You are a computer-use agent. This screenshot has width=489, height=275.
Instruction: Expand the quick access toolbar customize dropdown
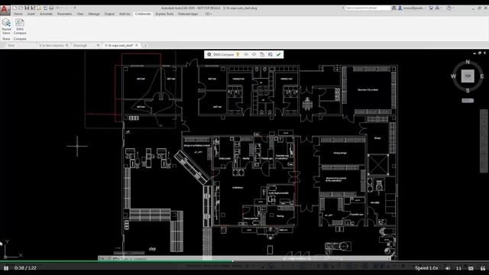(x=75, y=8)
